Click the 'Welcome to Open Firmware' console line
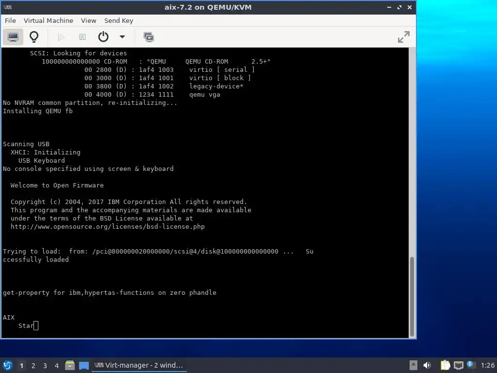The width and height of the screenshot is (497, 373). [x=57, y=185]
